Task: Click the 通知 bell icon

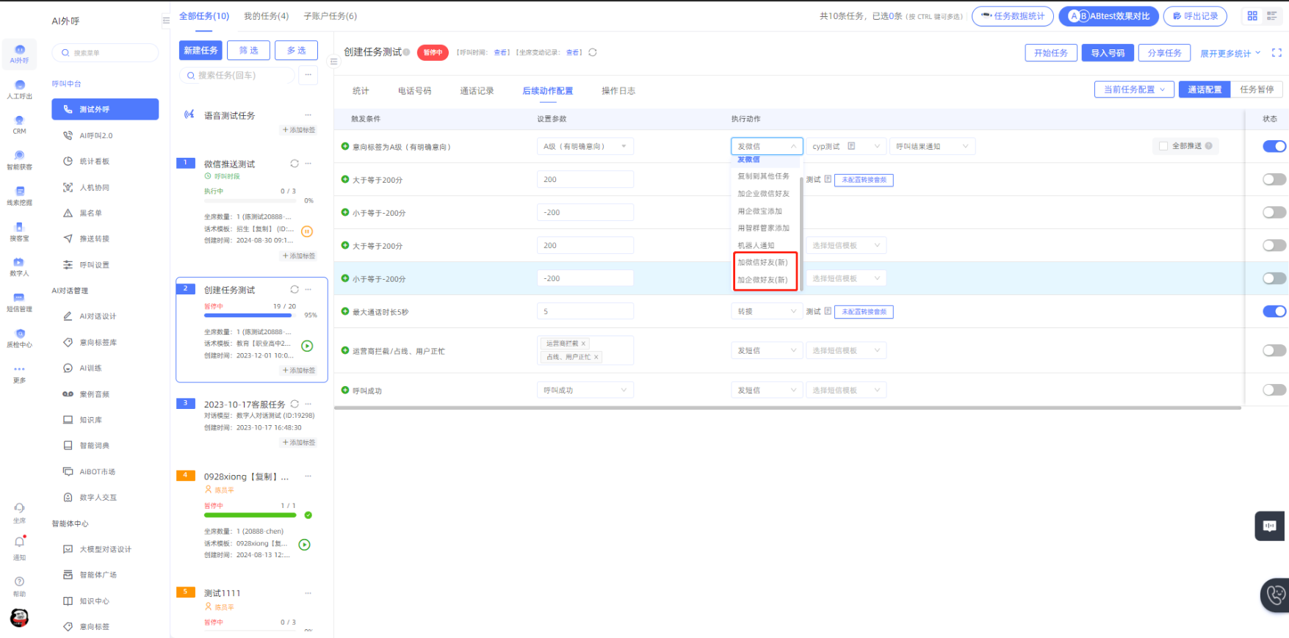Action: click(19, 543)
